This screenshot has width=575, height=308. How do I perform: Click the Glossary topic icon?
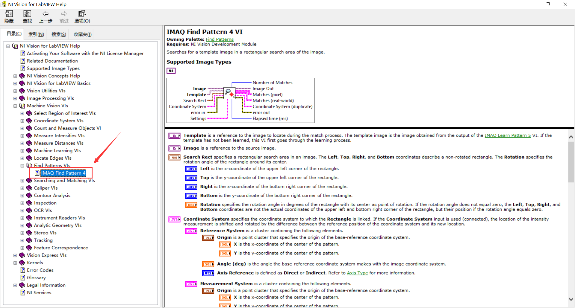point(23,277)
